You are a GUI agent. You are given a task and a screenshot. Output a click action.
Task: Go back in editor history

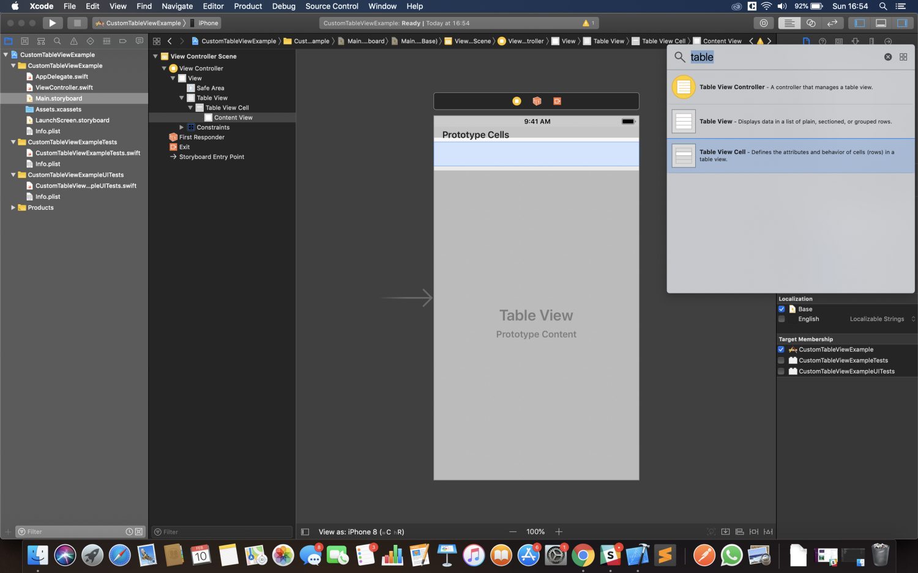tap(170, 42)
